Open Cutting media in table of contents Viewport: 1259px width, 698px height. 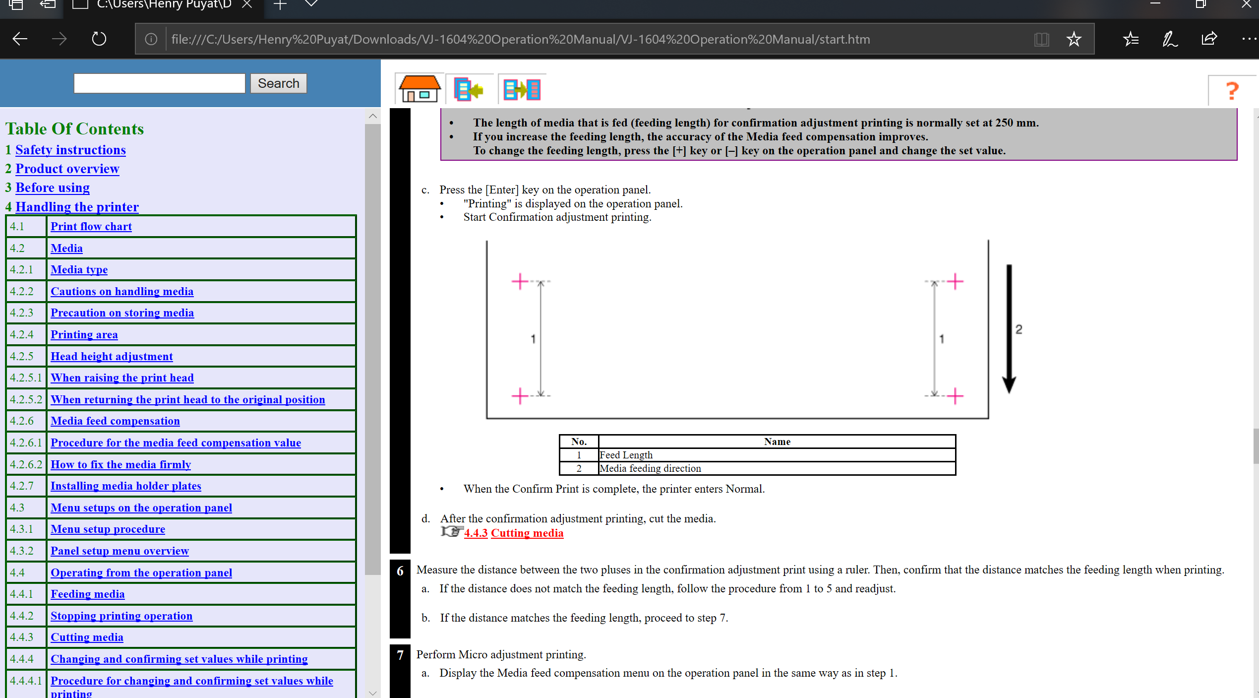click(87, 637)
